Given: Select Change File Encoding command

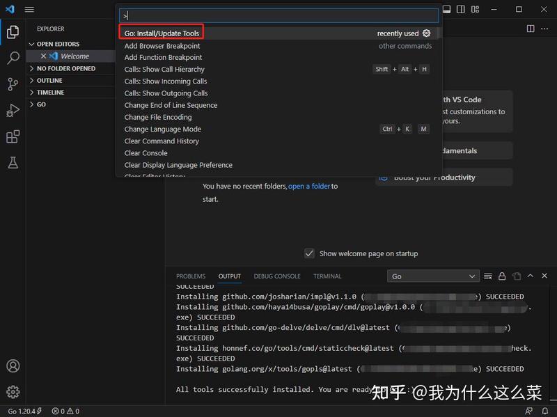Looking at the screenshot, I should pyautogui.click(x=279, y=117).
